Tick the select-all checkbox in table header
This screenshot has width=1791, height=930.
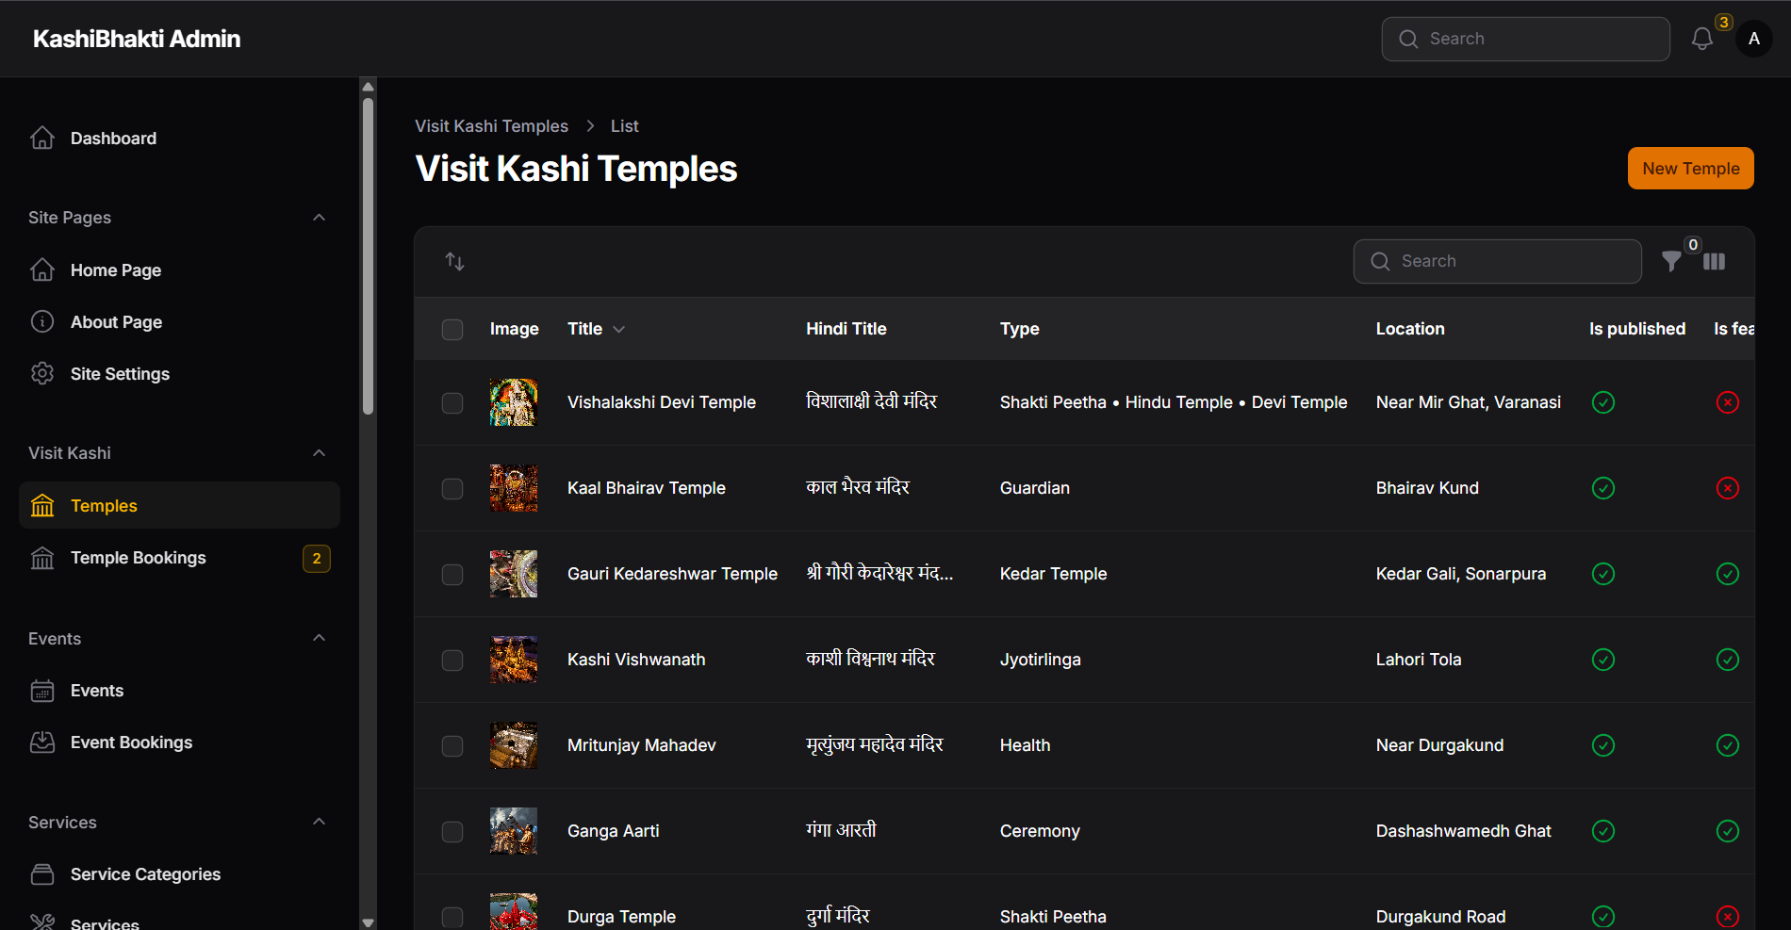(x=452, y=329)
